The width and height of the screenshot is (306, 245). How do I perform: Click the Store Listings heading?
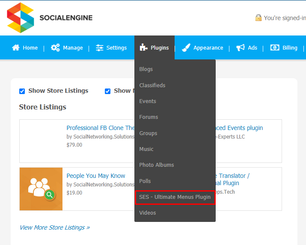tap(42, 107)
